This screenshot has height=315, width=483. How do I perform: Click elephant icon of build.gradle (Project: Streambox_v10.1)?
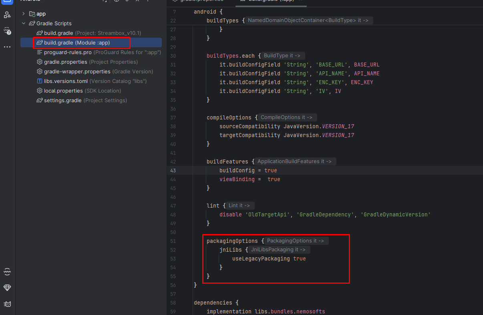[40, 33]
